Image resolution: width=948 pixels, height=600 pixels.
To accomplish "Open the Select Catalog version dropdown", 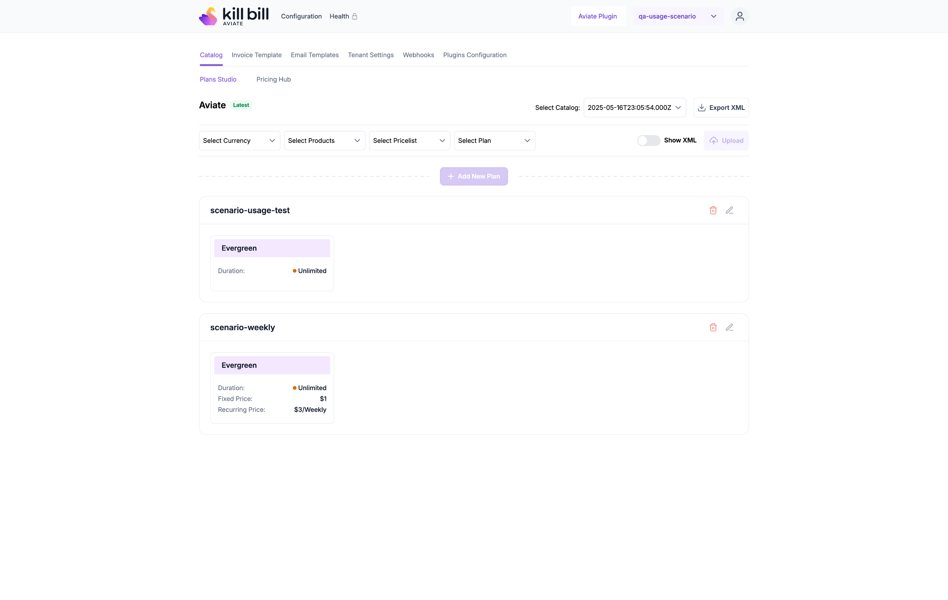I will tap(634, 107).
